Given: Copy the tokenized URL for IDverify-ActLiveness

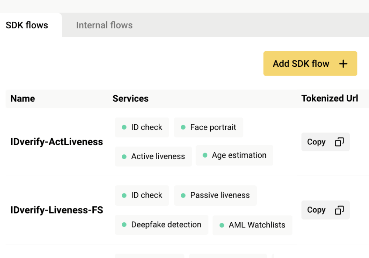Looking at the screenshot, I should click(x=325, y=142).
